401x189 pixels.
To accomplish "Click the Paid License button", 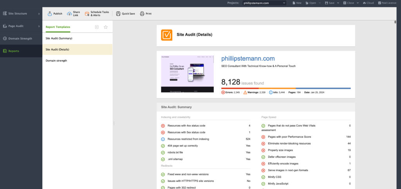I will pos(387,3).
